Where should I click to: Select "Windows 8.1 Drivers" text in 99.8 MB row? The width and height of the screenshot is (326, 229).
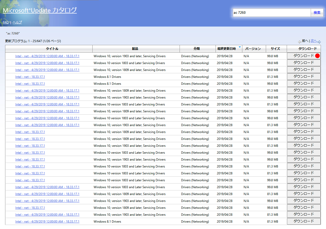coord(107,84)
